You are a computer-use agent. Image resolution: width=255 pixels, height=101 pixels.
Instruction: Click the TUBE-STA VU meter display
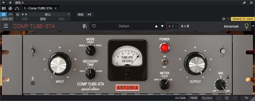pos(127,56)
